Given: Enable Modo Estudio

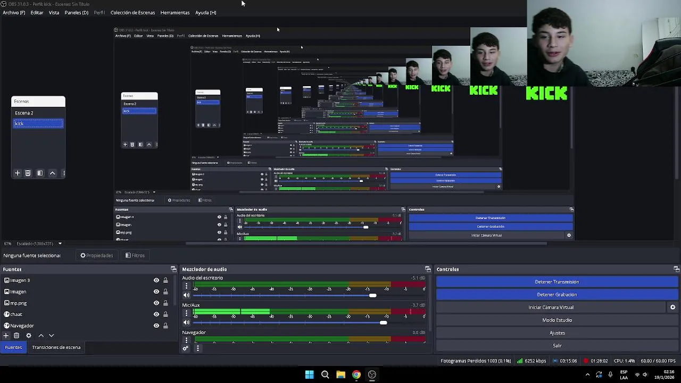Looking at the screenshot, I should [x=557, y=320].
